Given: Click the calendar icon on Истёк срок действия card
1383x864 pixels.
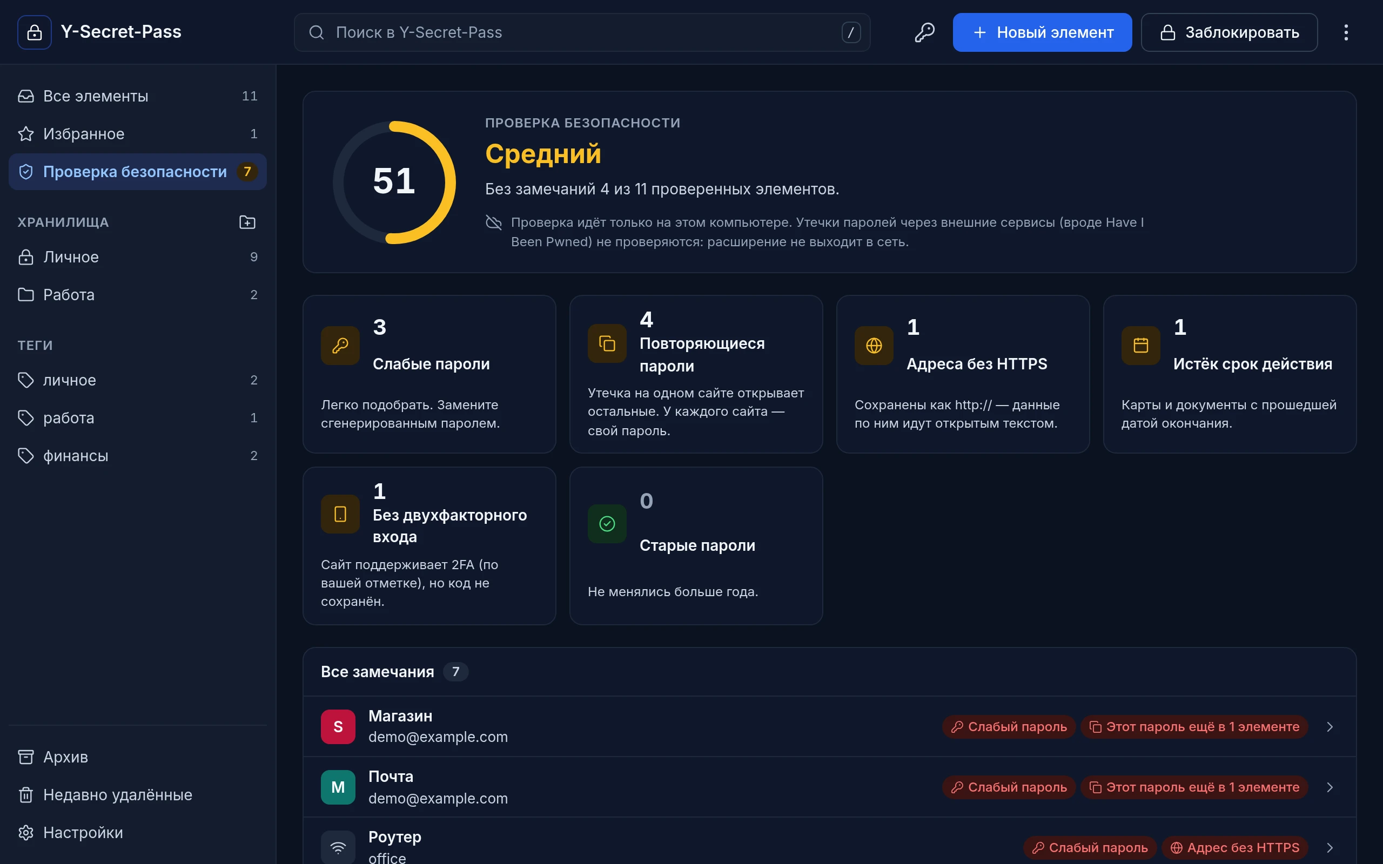Looking at the screenshot, I should 1140,346.
